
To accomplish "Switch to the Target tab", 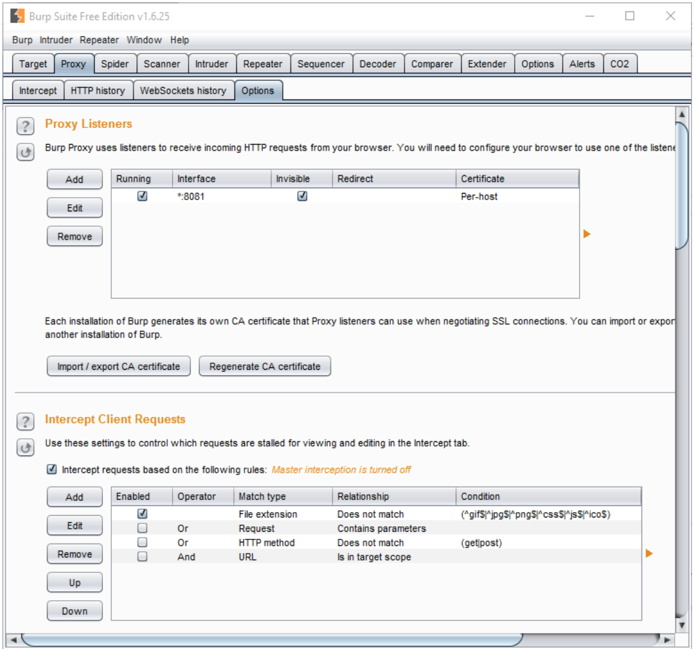I will coord(33,64).
